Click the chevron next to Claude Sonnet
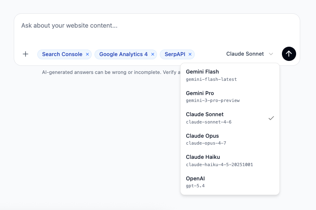Viewport: 316px width, 210px height. [271, 54]
